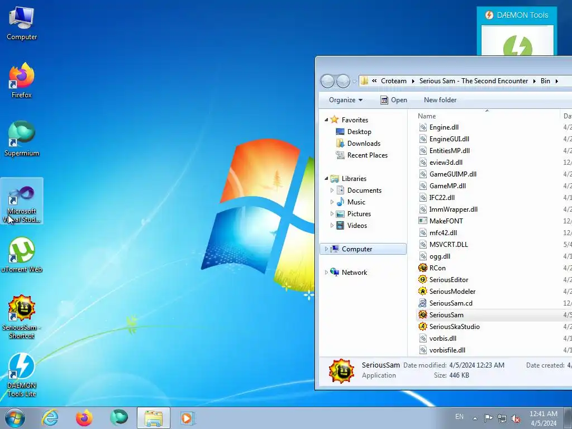
Task: Open the Videos library
Action: pos(357,226)
